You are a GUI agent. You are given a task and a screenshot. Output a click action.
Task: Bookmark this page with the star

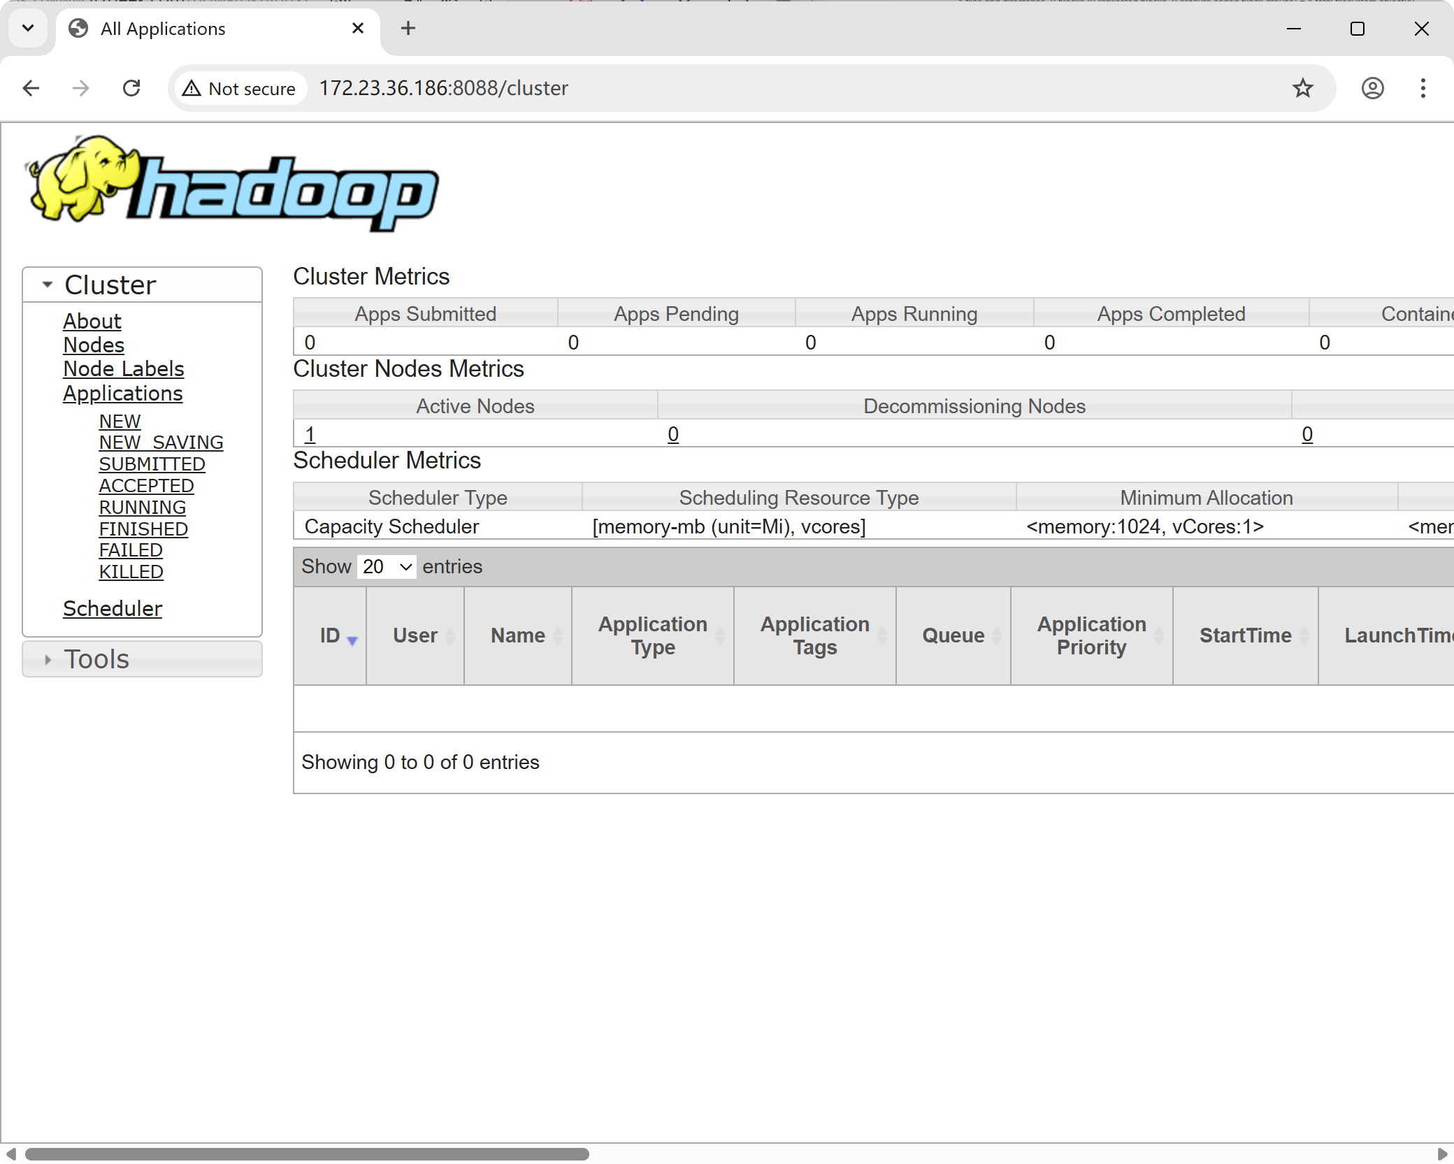point(1302,88)
